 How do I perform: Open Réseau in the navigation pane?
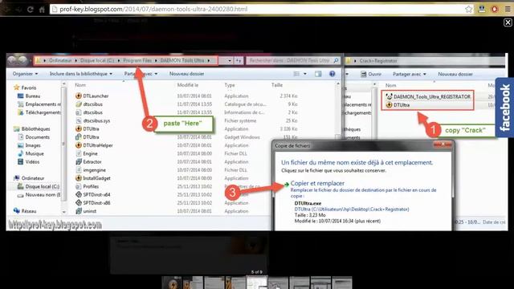[25, 211]
